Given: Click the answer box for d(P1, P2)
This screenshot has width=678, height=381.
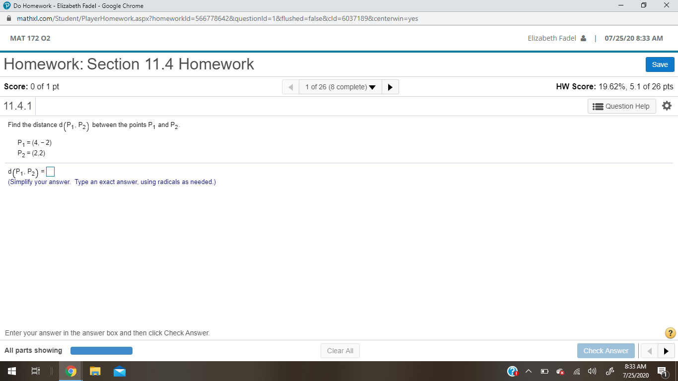Looking at the screenshot, I should [x=50, y=171].
